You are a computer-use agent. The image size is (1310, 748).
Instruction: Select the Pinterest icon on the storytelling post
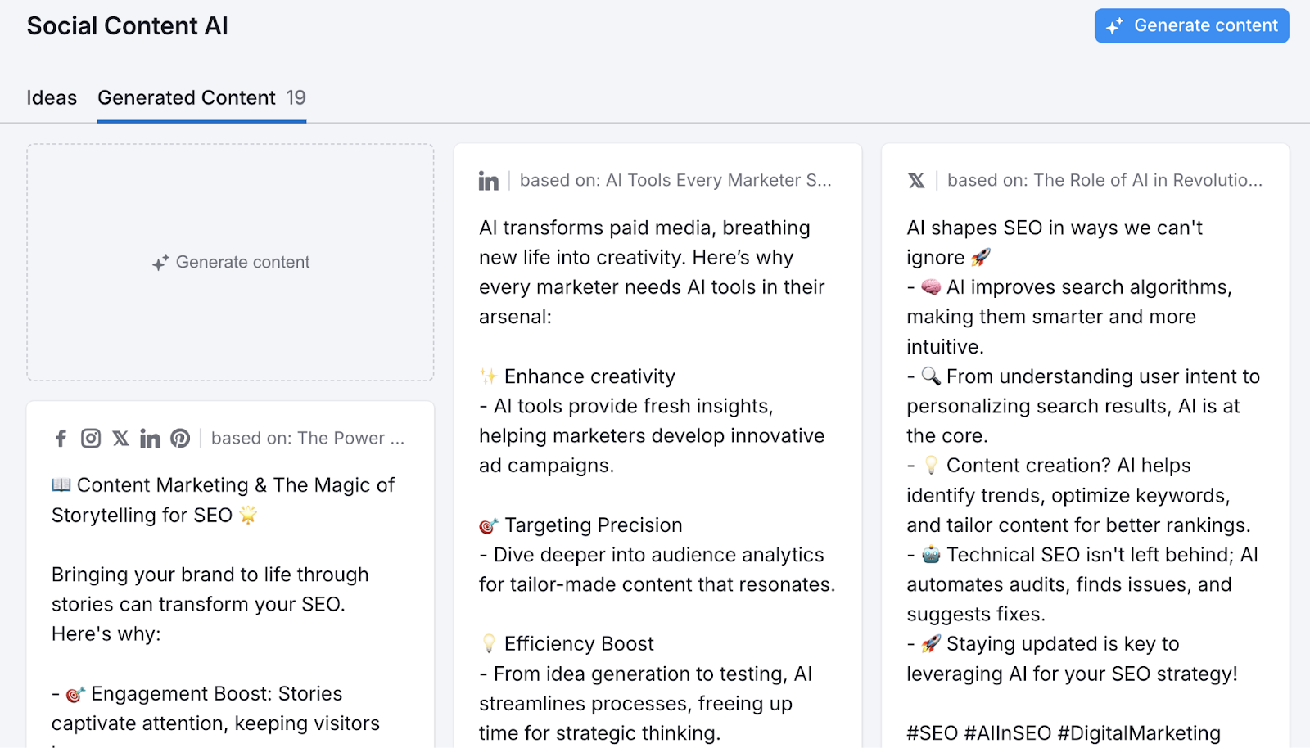180,438
